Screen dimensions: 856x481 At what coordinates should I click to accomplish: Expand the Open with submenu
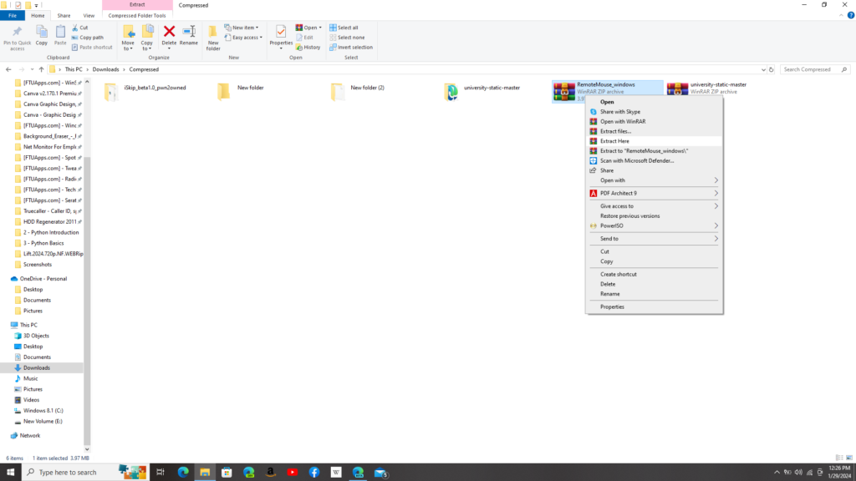(x=654, y=180)
